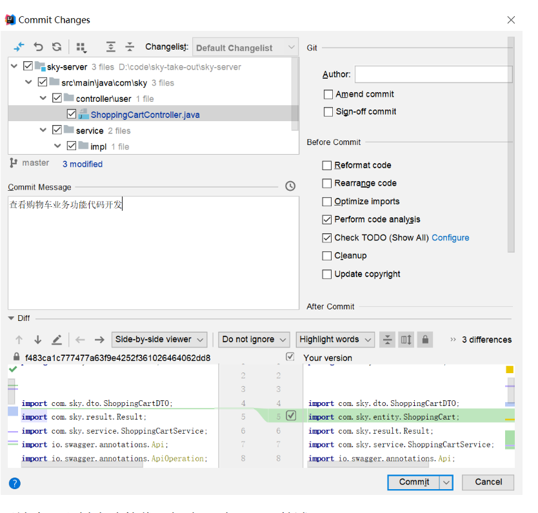This screenshot has width=538, height=513.
Task: Click into the Commit Message text area
Action: tap(154, 253)
